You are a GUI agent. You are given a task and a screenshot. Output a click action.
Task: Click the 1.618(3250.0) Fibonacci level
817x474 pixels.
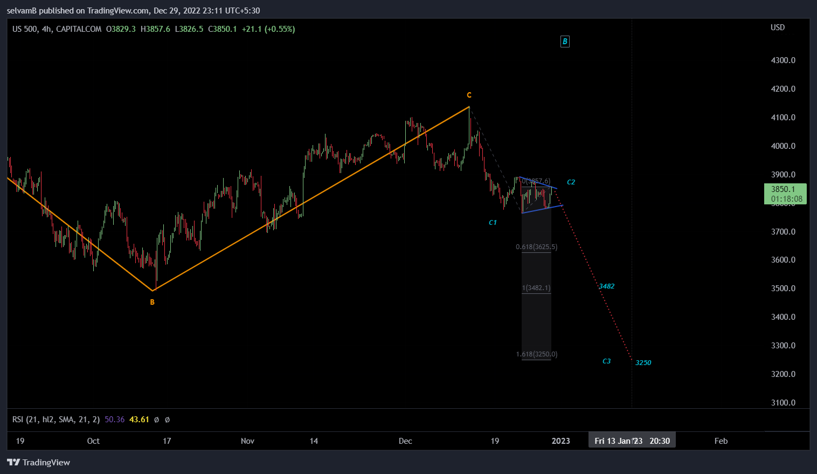537,354
